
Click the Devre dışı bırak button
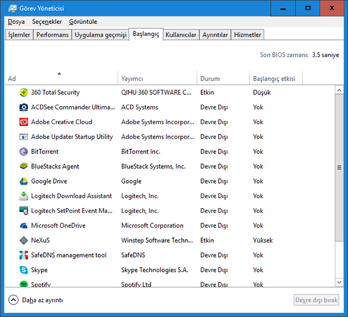tap(316, 300)
